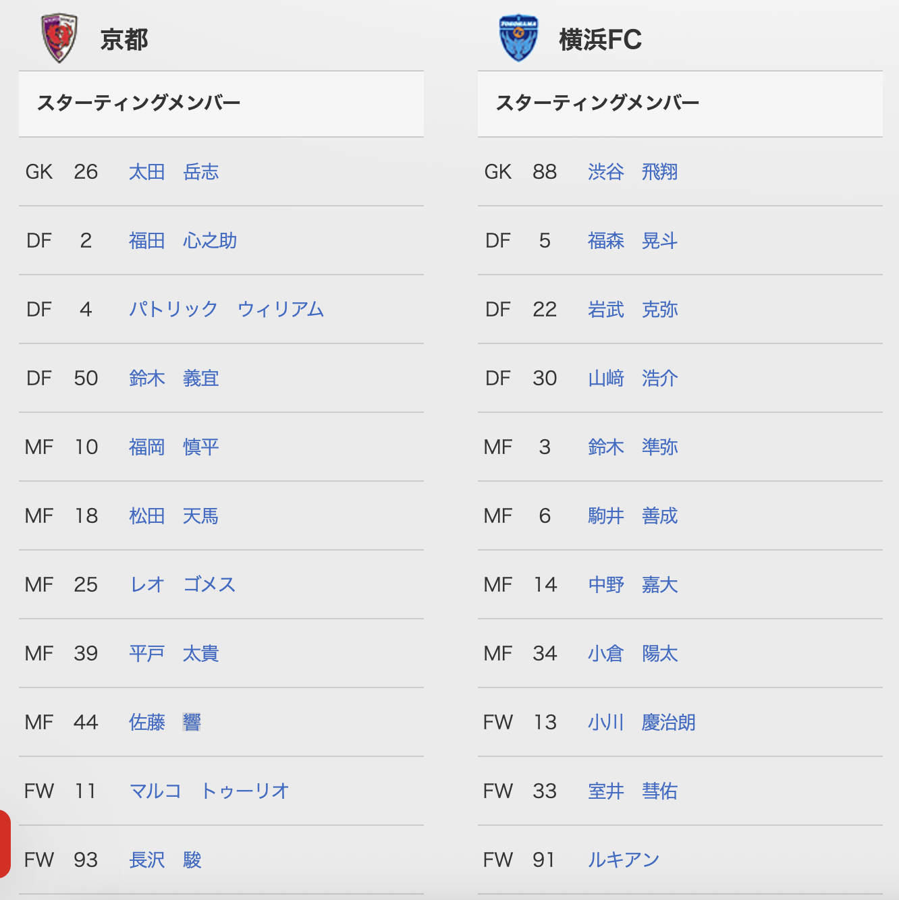Click the Yokohama FC club crest icon
899x900 pixels.
pos(518,38)
